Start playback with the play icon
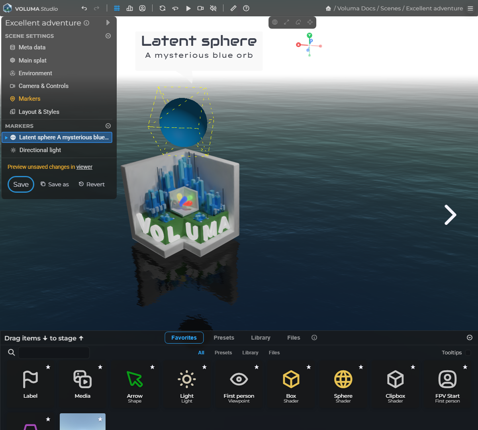Image resolution: width=478 pixels, height=430 pixels. pos(188,8)
